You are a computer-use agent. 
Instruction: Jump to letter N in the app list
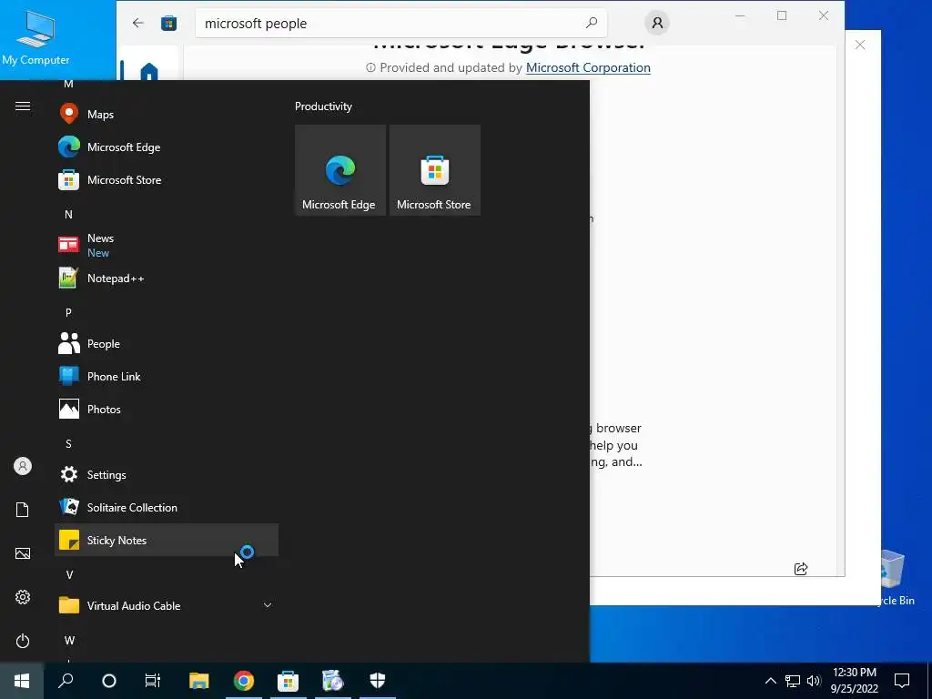click(68, 214)
